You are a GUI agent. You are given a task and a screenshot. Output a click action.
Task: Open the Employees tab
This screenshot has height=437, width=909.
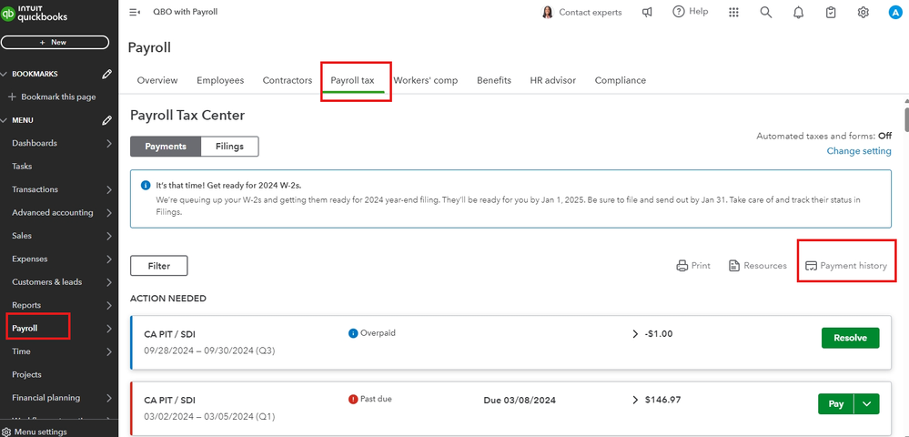coord(220,80)
